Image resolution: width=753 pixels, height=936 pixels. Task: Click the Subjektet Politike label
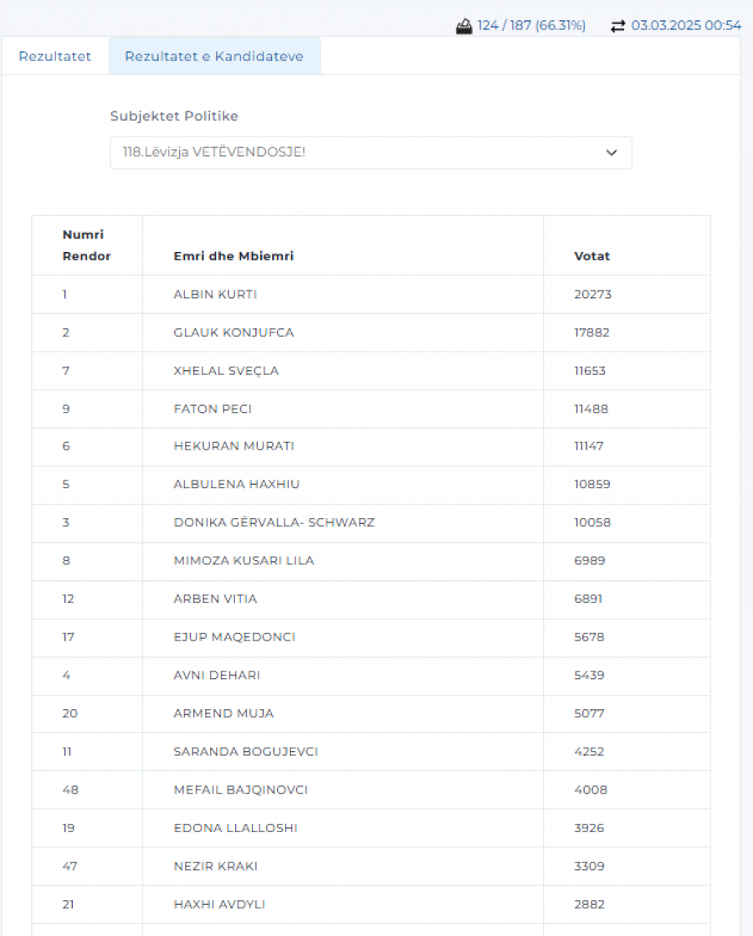(174, 116)
